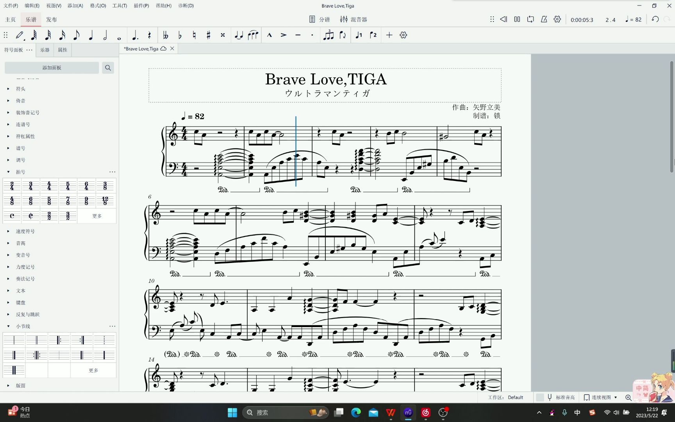This screenshot has height=422, width=675.
Task: Switch to voice 2
Action: [x=373, y=35]
